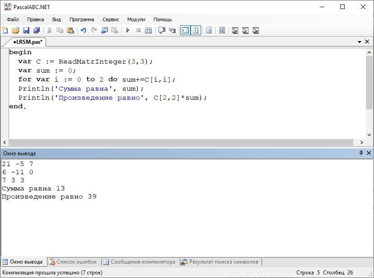Viewport: 374px width, 278px height.
Task: Open a file using the folder icon
Action: pyautogui.click(x=15, y=30)
